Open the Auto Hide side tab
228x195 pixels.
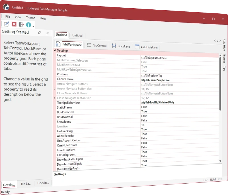coord(224,45)
